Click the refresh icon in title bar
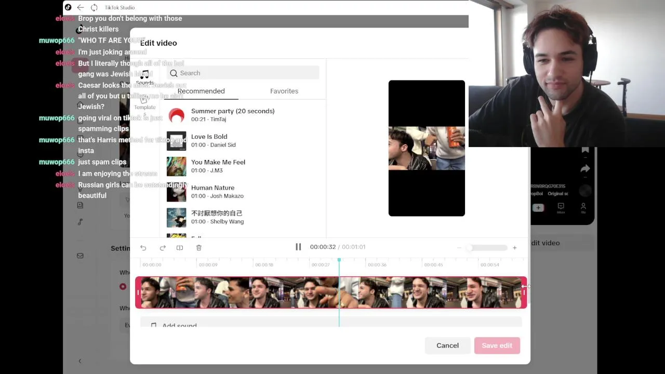The height and width of the screenshot is (374, 665). point(94,7)
